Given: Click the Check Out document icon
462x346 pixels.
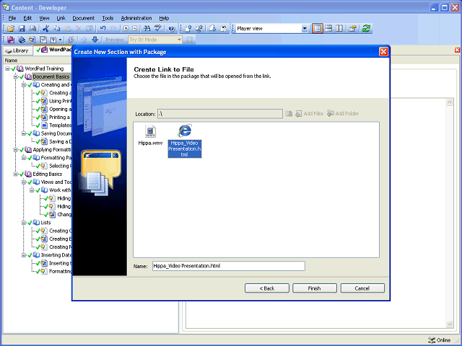Looking at the screenshot, I should [213, 29].
